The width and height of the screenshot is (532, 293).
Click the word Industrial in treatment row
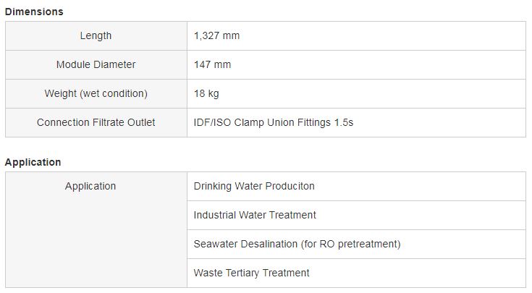coord(215,215)
